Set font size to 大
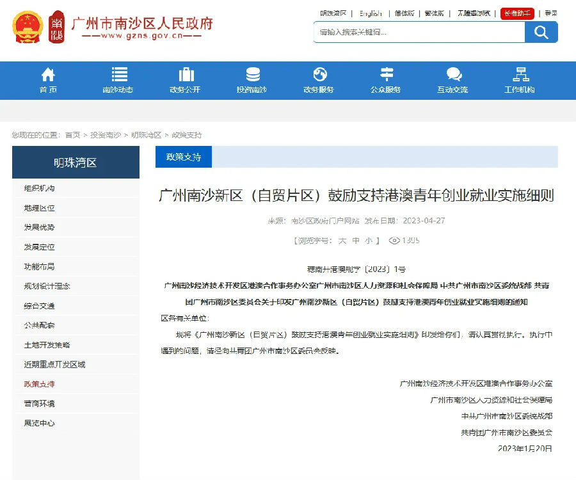The image size is (576, 480). tap(342, 241)
